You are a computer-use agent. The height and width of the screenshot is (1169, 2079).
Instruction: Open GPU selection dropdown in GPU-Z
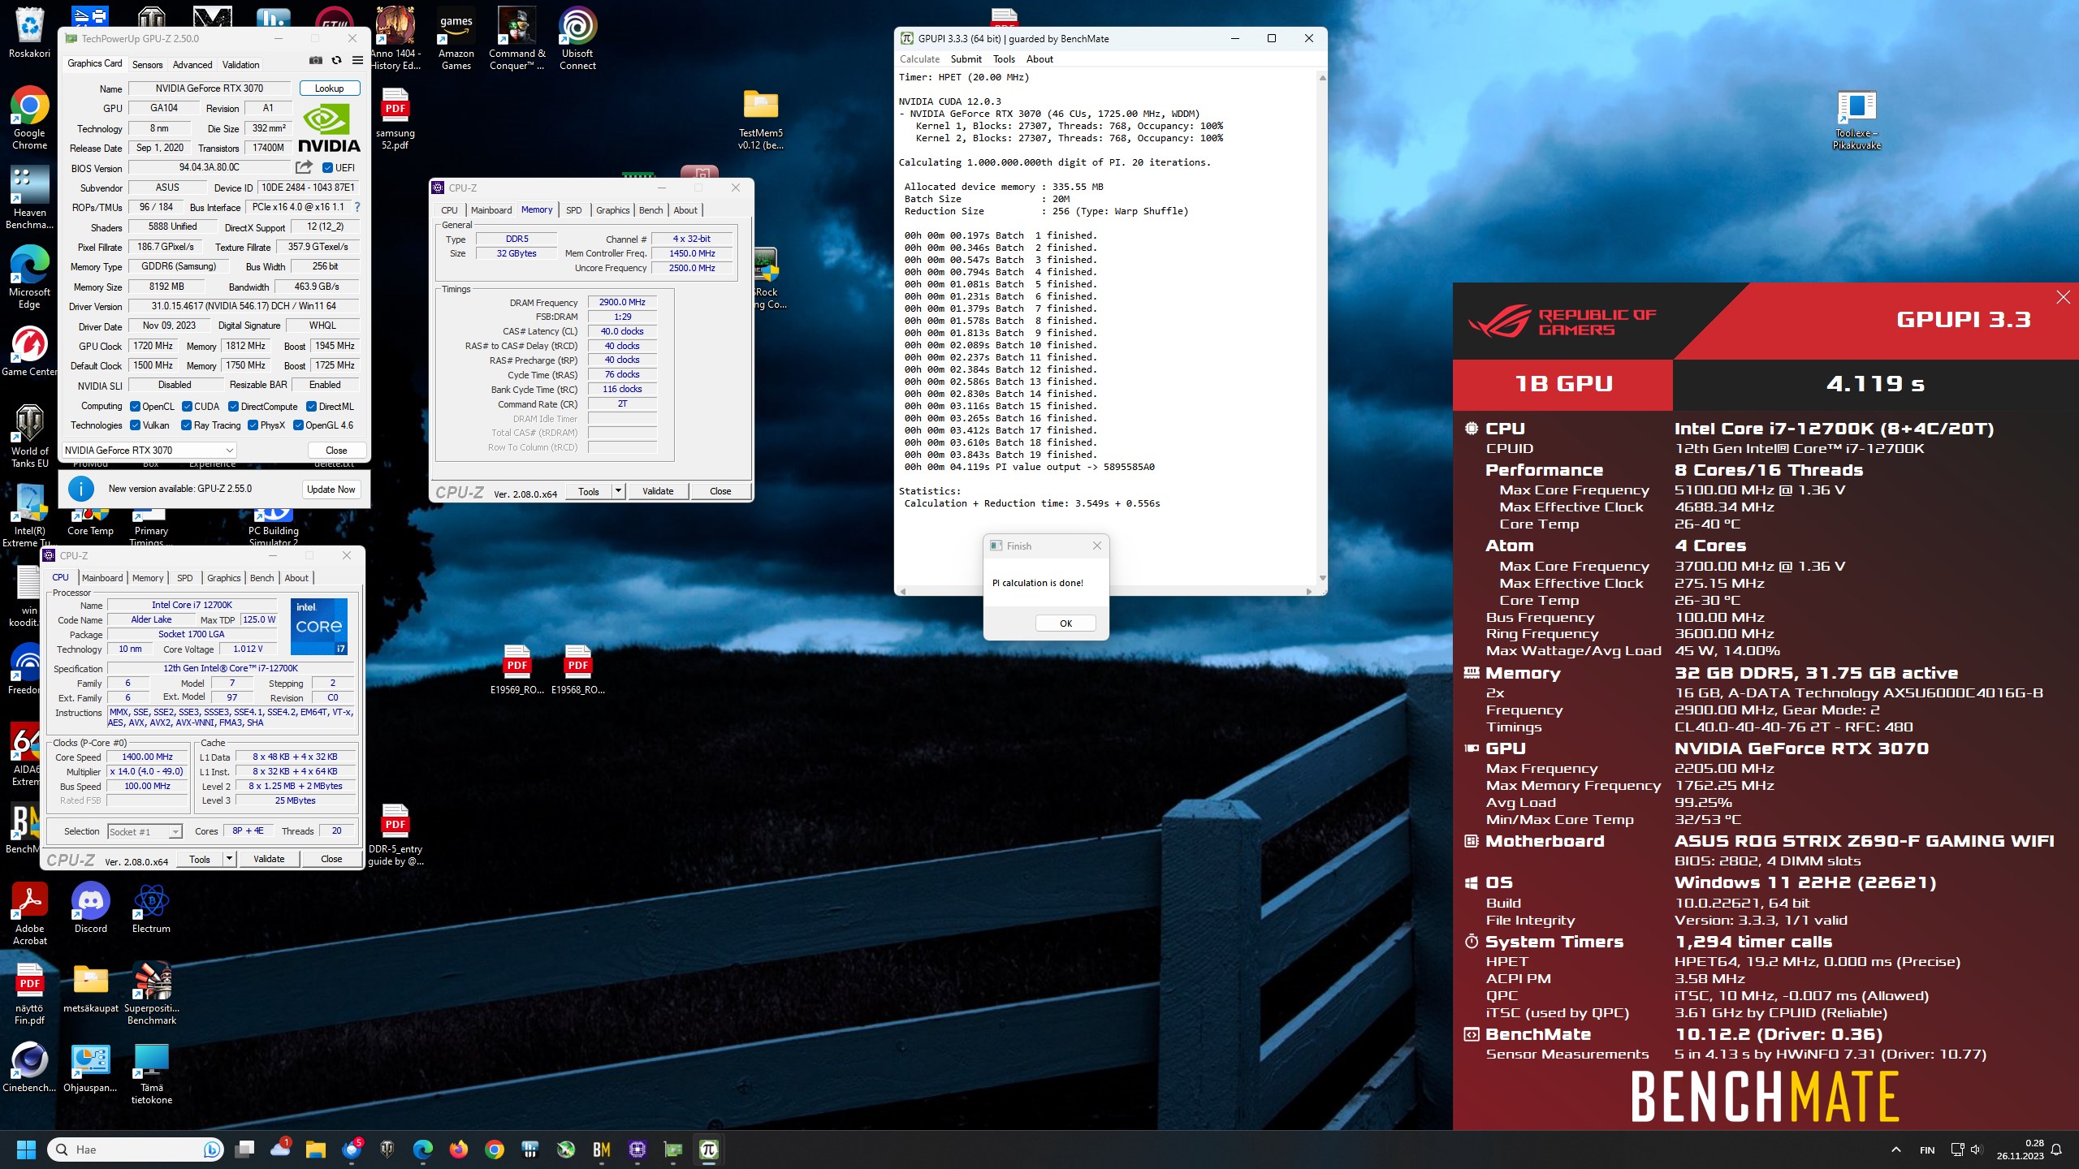click(149, 451)
